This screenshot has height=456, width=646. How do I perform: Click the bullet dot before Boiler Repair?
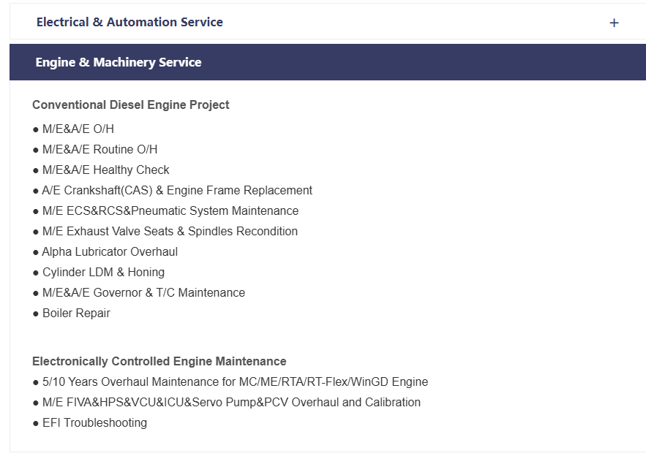pyautogui.click(x=36, y=313)
